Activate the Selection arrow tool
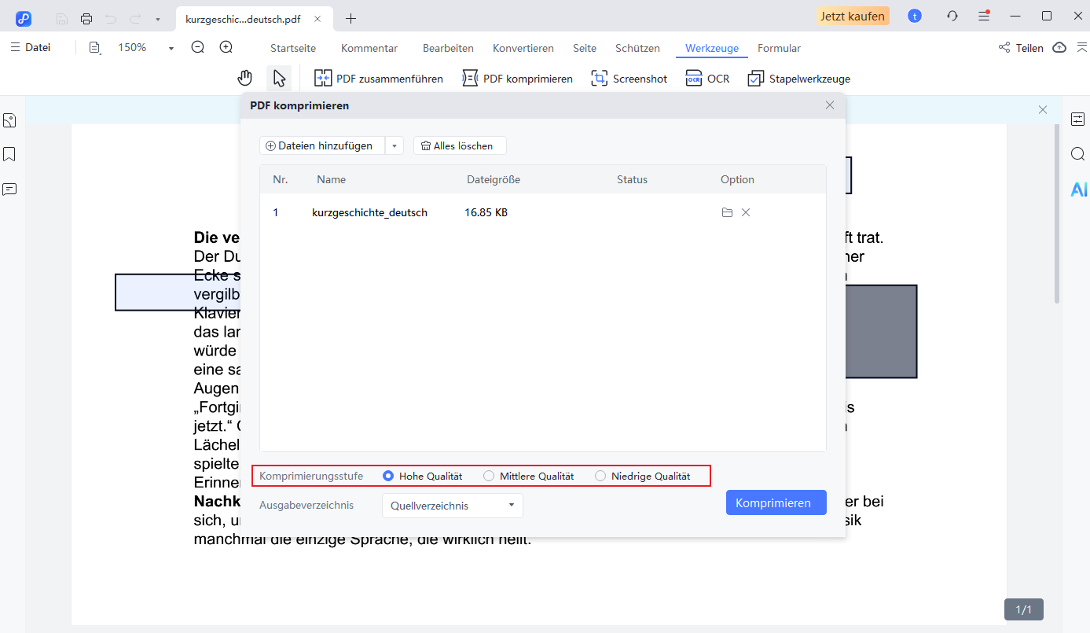The width and height of the screenshot is (1090, 633). (x=279, y=77)
